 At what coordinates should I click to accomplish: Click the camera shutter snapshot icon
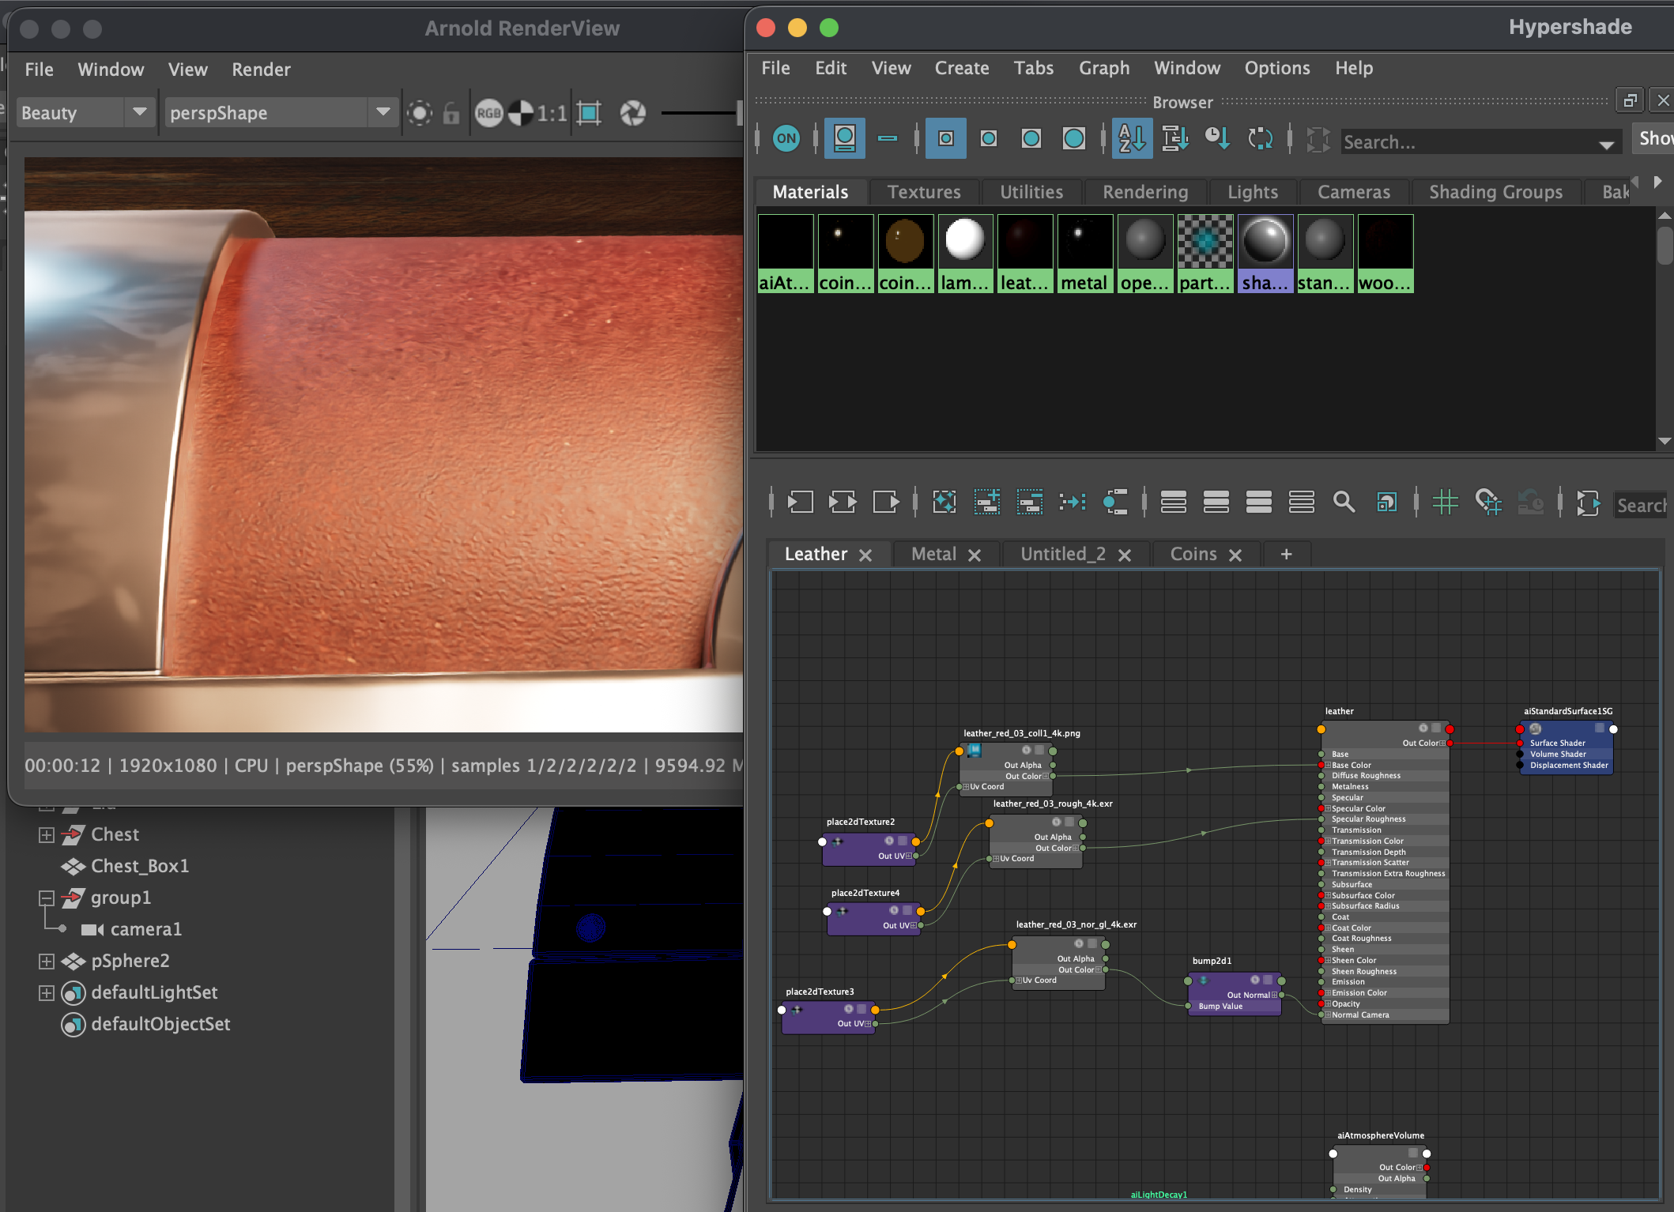tap(632, 114)
